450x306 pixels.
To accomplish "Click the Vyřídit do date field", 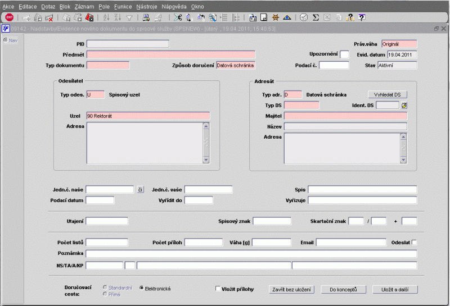I will click(199, 200).
